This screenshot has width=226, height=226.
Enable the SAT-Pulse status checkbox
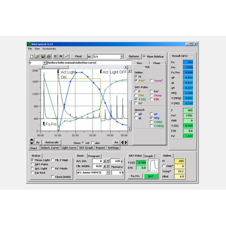tap(33, 164)
